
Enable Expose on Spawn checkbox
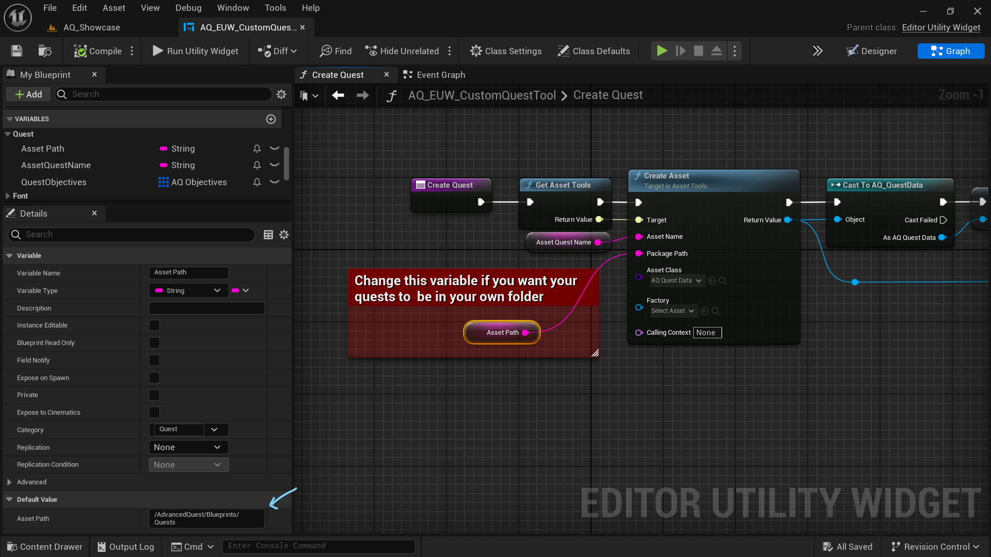click(x=154, y=378)
